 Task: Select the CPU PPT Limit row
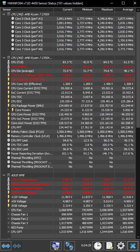[71, 140]
